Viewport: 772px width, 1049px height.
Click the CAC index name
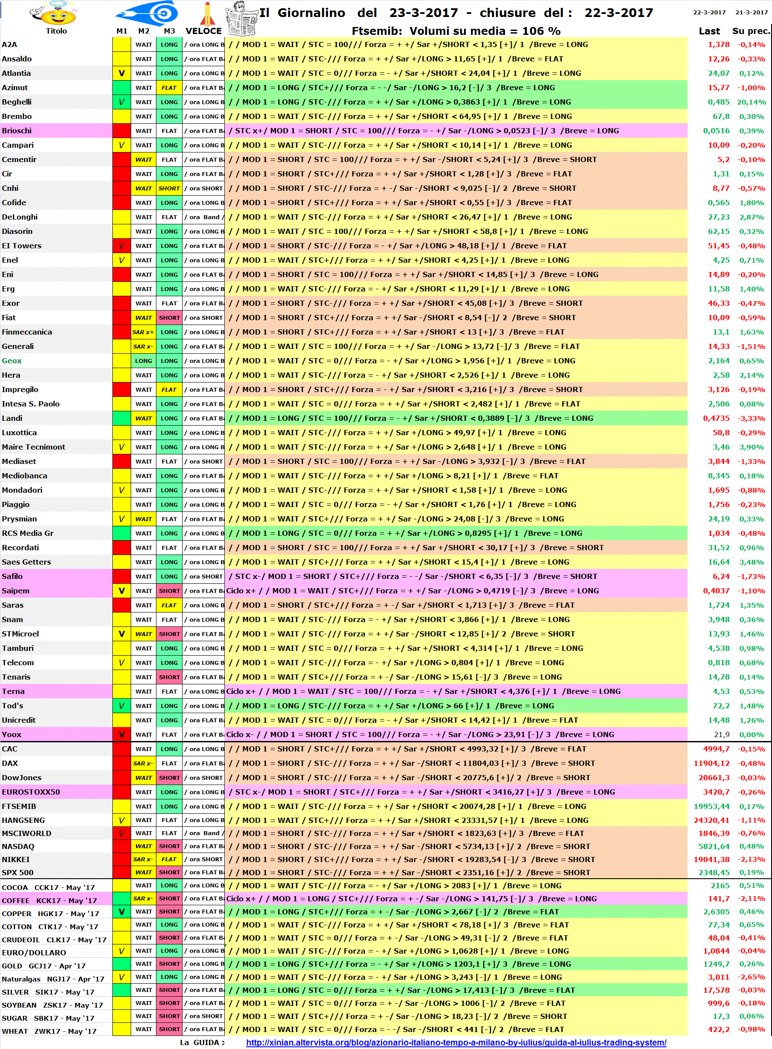tap(9, 749)
